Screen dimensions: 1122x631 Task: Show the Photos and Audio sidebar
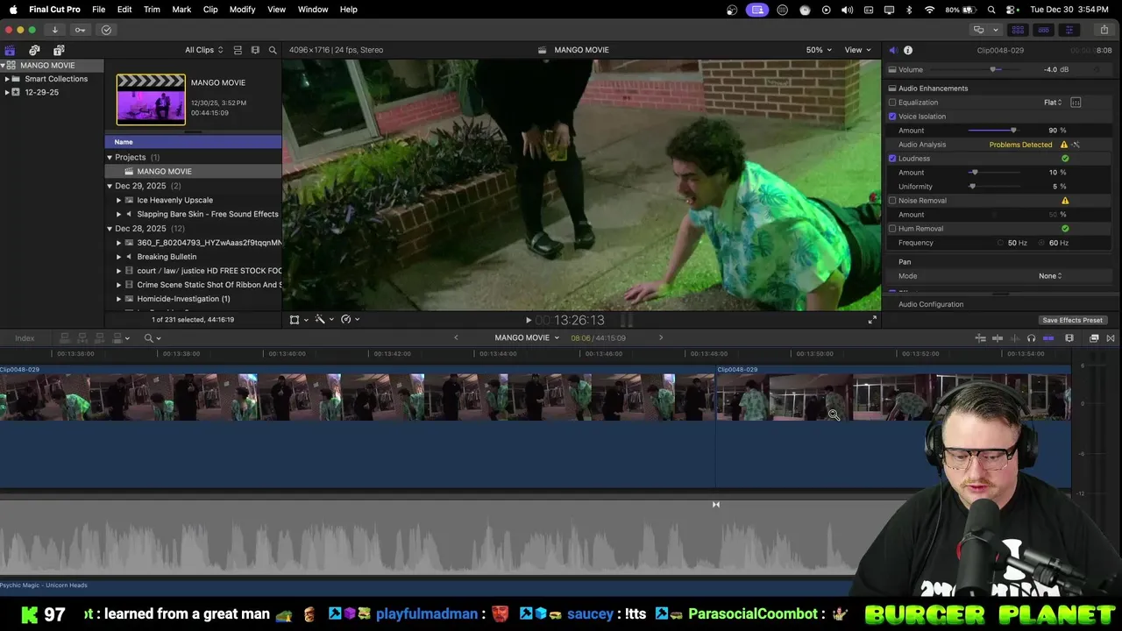point(34,50)
